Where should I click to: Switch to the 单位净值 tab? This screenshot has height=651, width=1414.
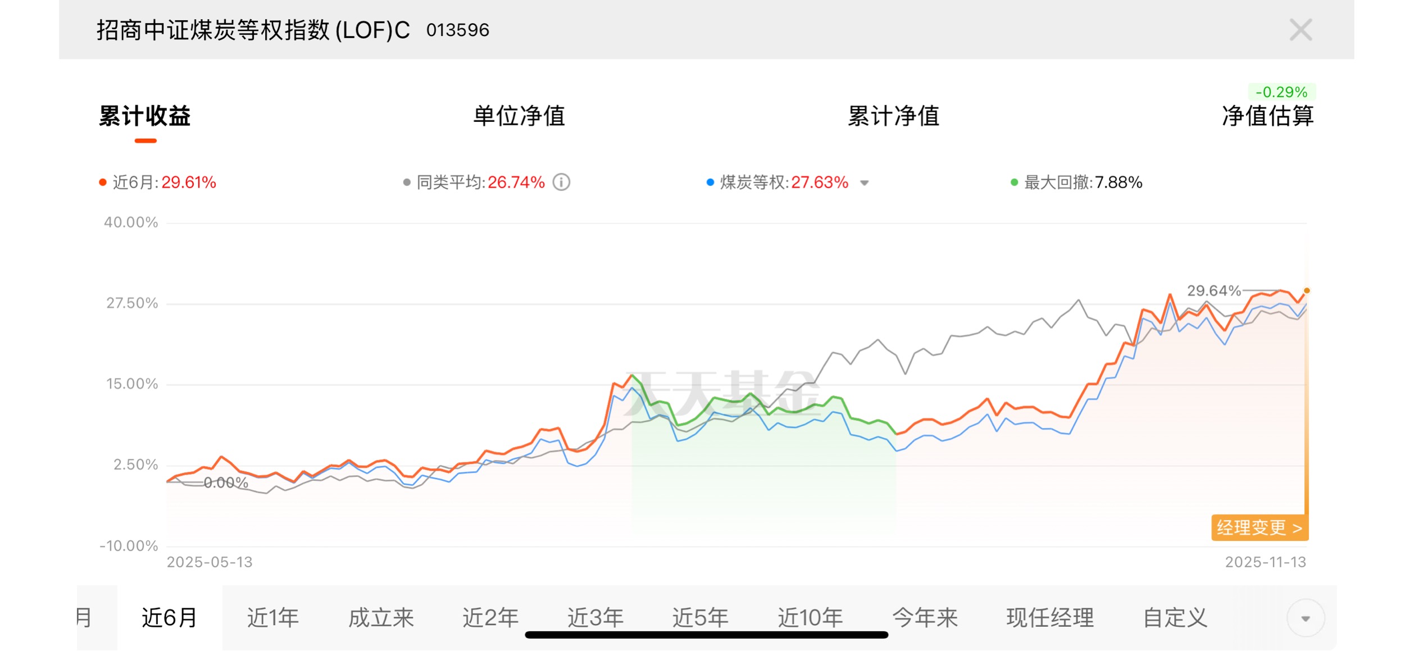pos(519,116)
